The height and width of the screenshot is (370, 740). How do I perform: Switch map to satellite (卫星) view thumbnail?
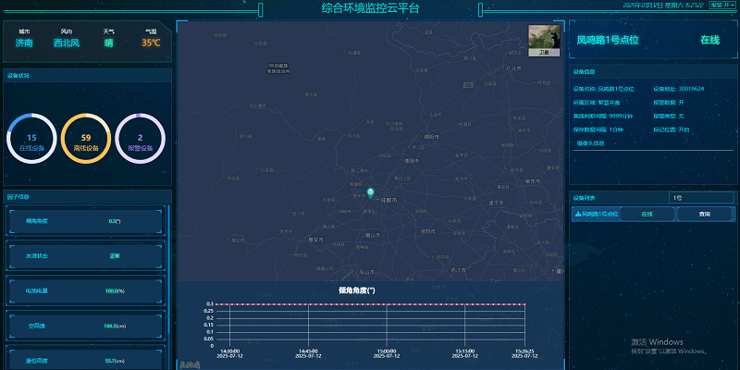[x=544, y=41]
